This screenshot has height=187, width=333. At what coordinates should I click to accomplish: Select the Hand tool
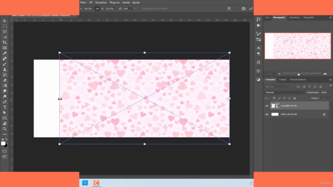click(5, 124)
